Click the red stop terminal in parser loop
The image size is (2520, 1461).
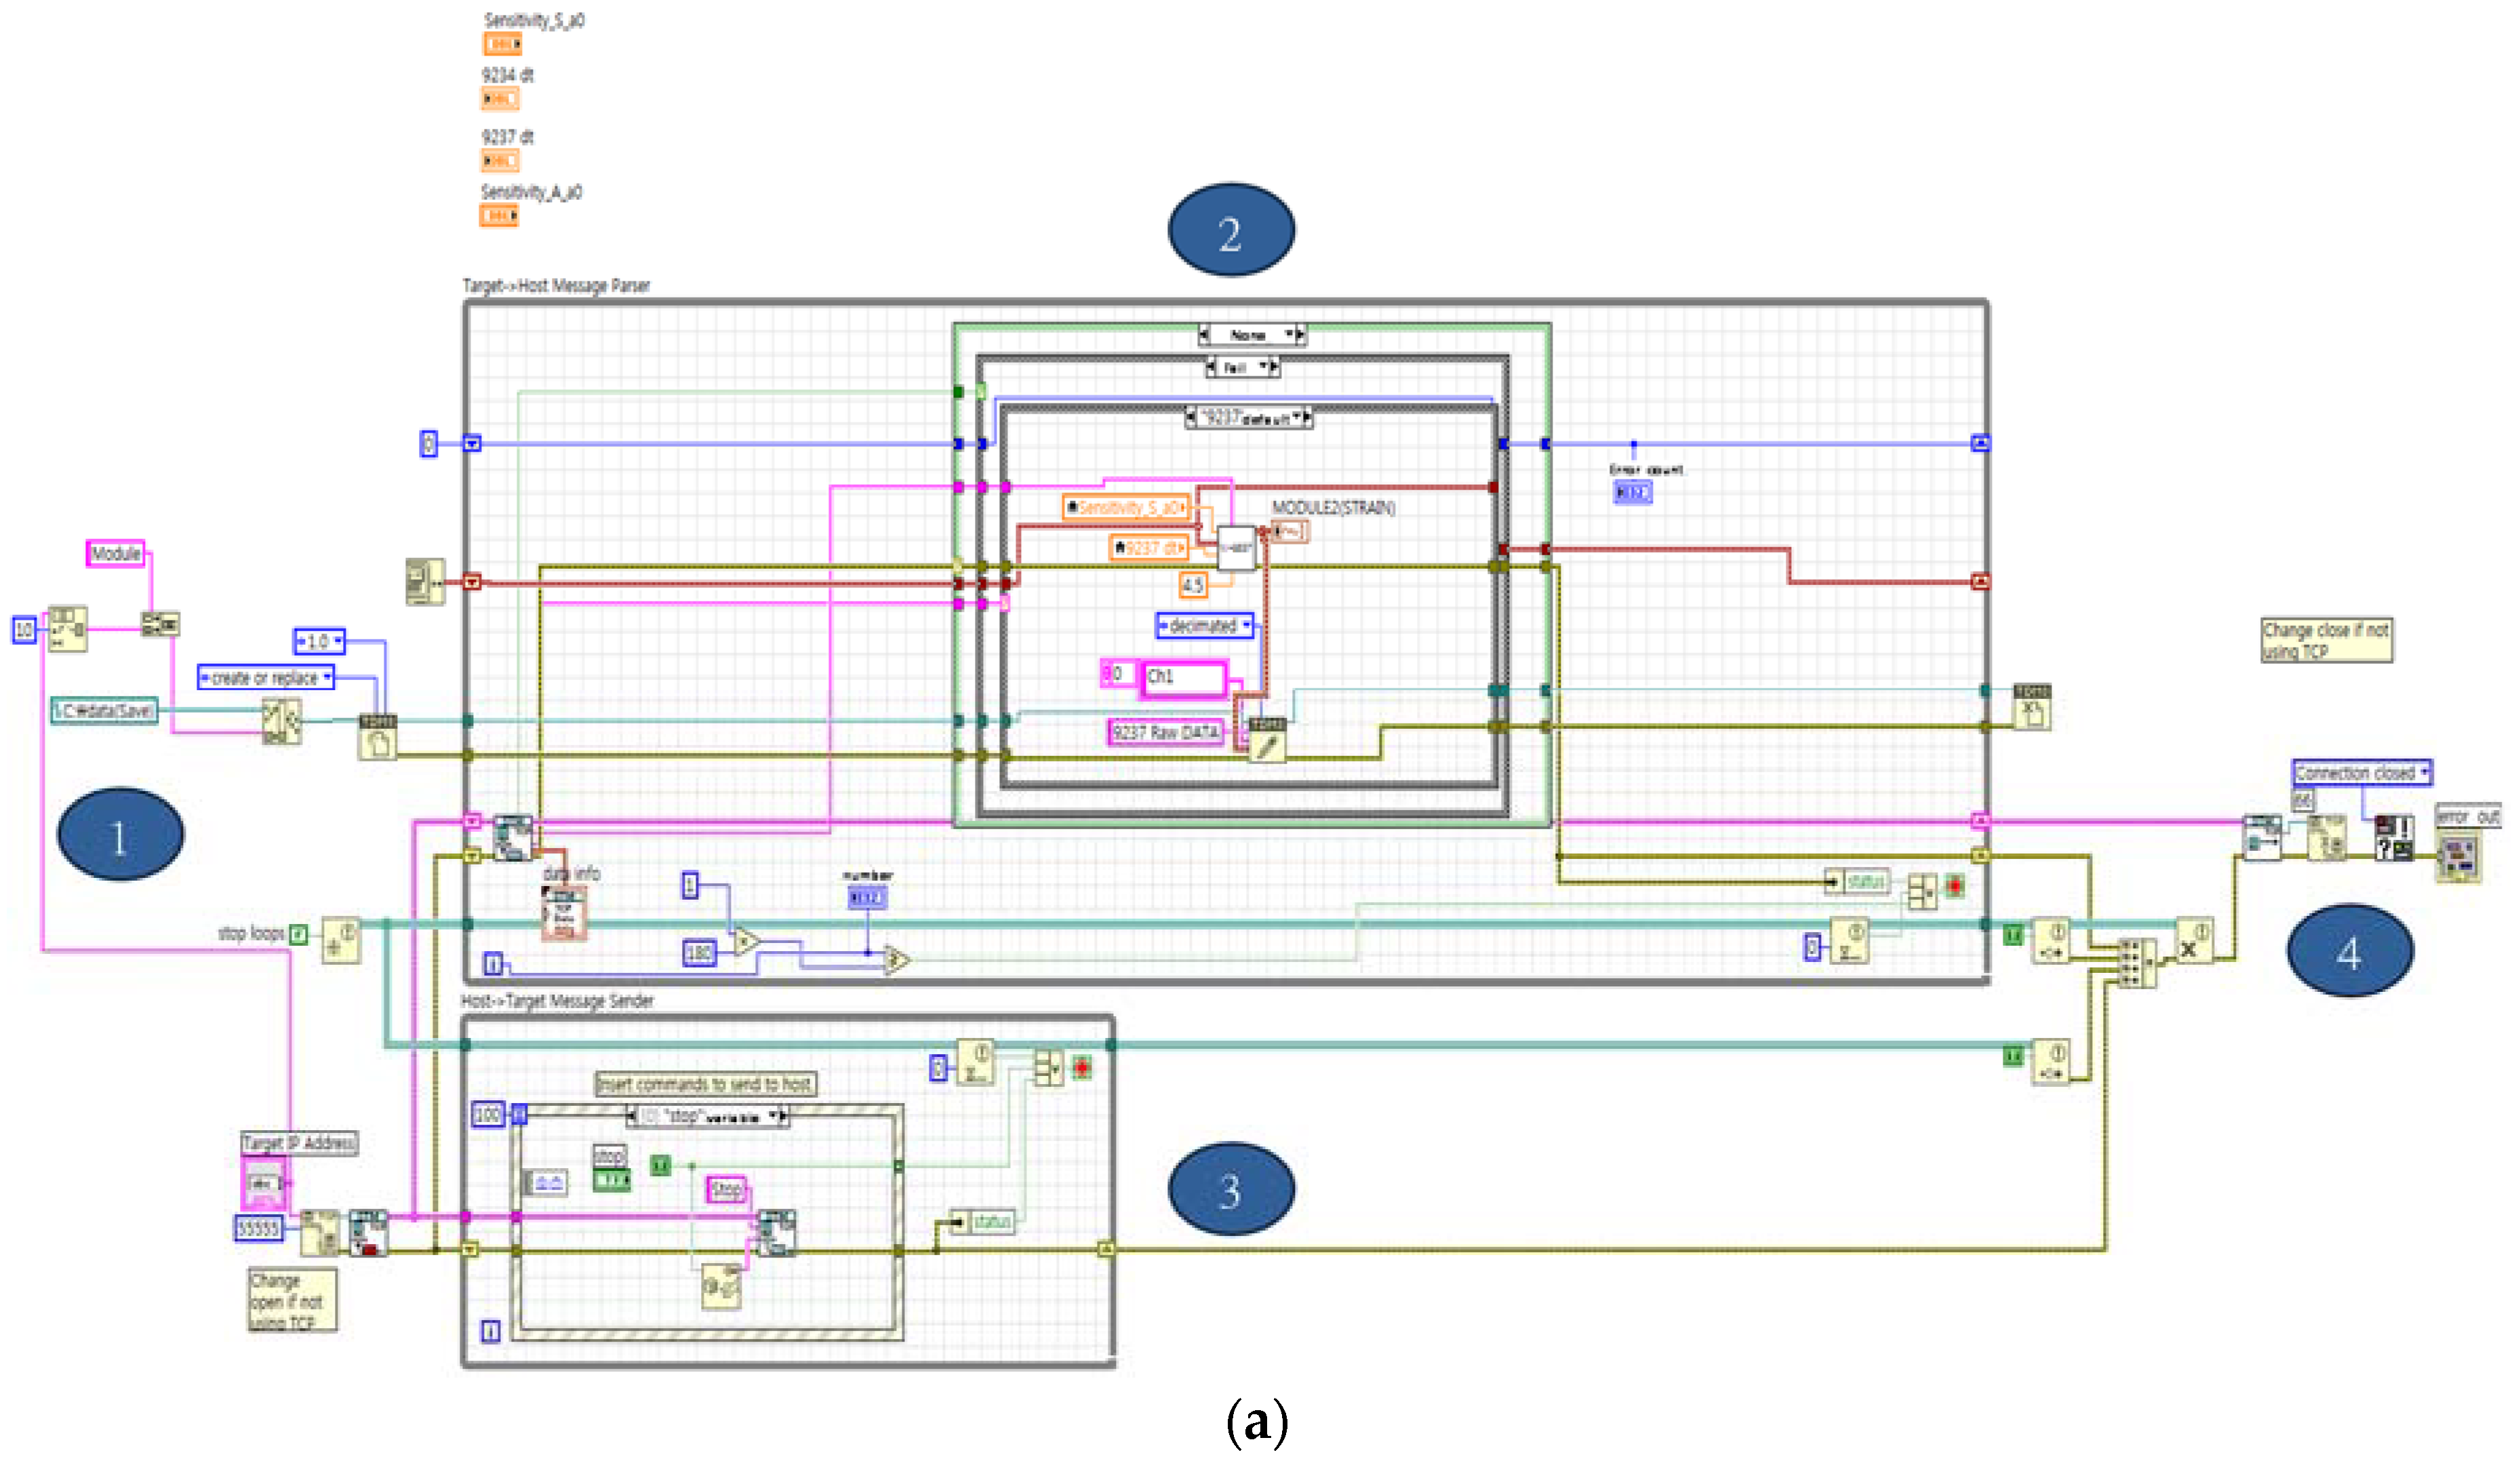[x=1954, y=885]
